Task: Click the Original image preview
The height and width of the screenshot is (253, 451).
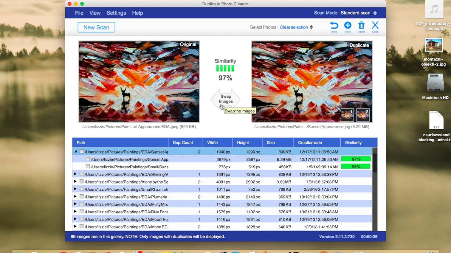Action: [x=139, y=82]
